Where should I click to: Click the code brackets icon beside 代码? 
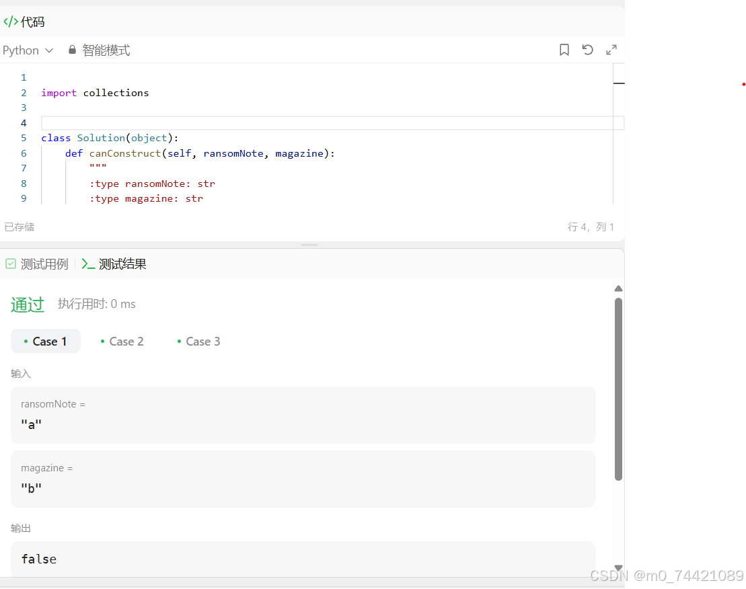11,22
